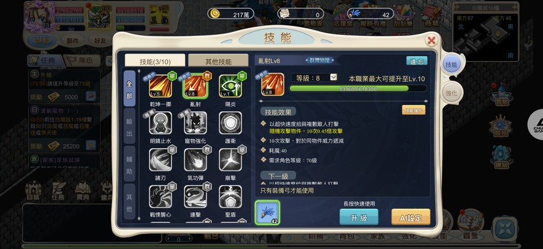Click the 升級 upgrade button

pos(359,217)
